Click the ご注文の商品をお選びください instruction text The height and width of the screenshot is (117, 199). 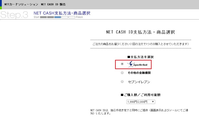pos(141,44)
